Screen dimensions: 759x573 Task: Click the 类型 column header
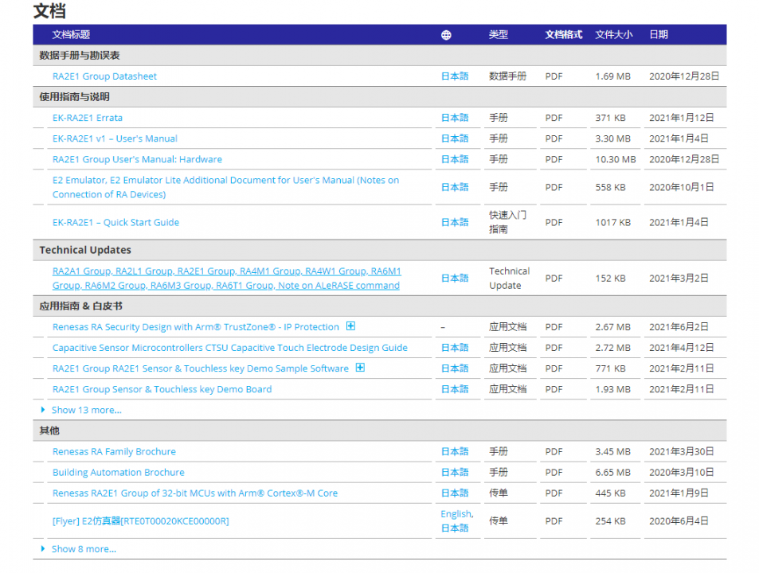pos(498,34)
